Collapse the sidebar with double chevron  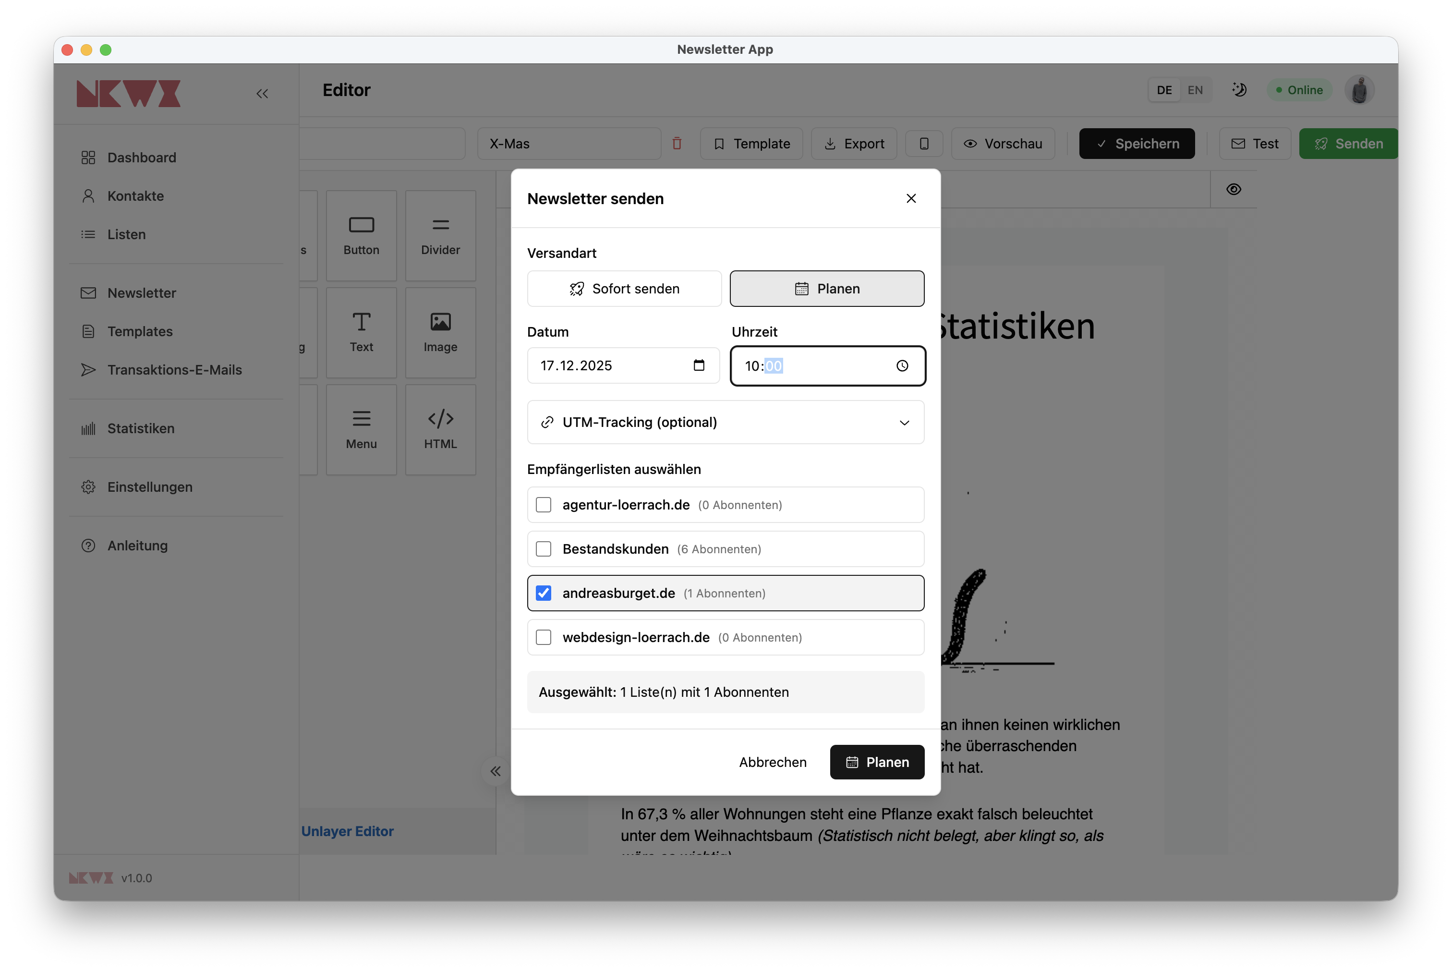[262, 94]
